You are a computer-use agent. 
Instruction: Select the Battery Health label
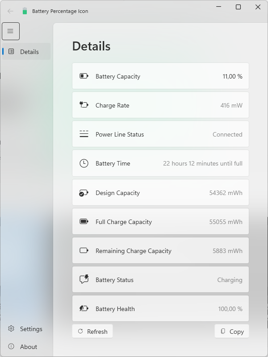(115, 309)
